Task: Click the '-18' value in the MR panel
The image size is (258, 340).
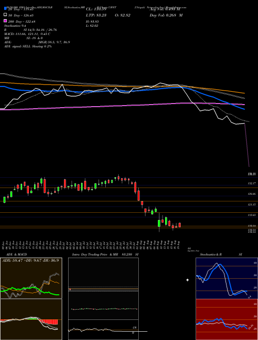Action: point(135,328)
